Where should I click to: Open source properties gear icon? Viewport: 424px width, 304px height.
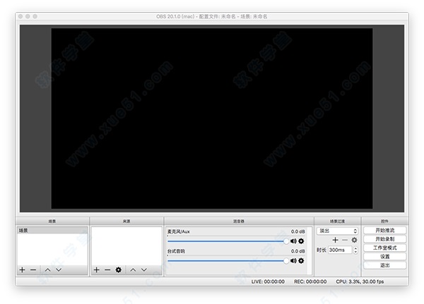(x=119, y=269)
